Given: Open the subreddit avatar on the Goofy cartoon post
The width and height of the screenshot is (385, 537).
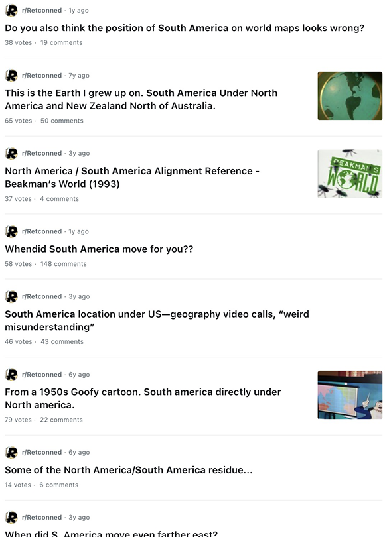Looking at the screenshot, I should (x=11, y=375).
